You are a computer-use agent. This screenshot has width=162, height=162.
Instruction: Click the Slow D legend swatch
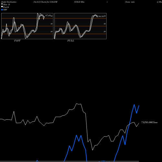2,4
